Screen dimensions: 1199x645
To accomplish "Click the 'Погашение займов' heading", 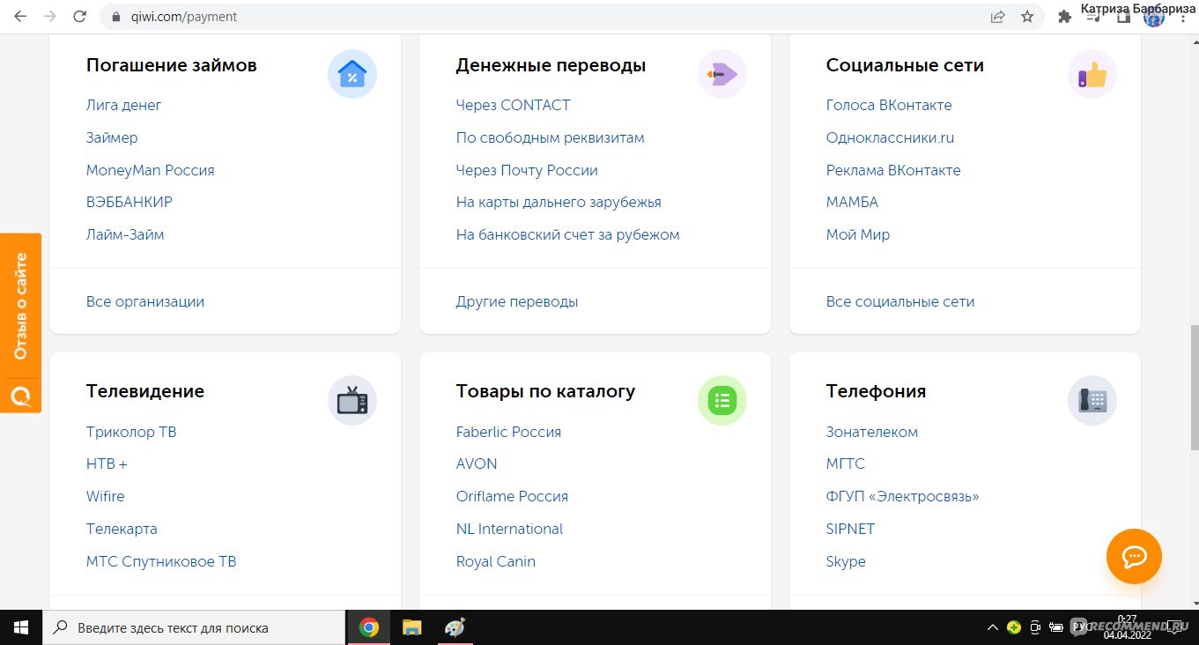I will [x=172, y=65].
